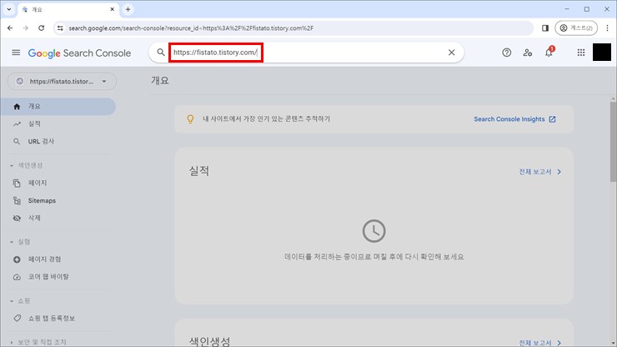Go forward in the browser
This screenshot has height=347, width=617.
coord(26,28)
